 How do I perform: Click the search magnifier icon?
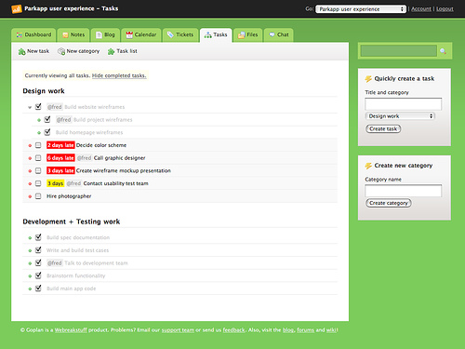click(x=443, y=51)
